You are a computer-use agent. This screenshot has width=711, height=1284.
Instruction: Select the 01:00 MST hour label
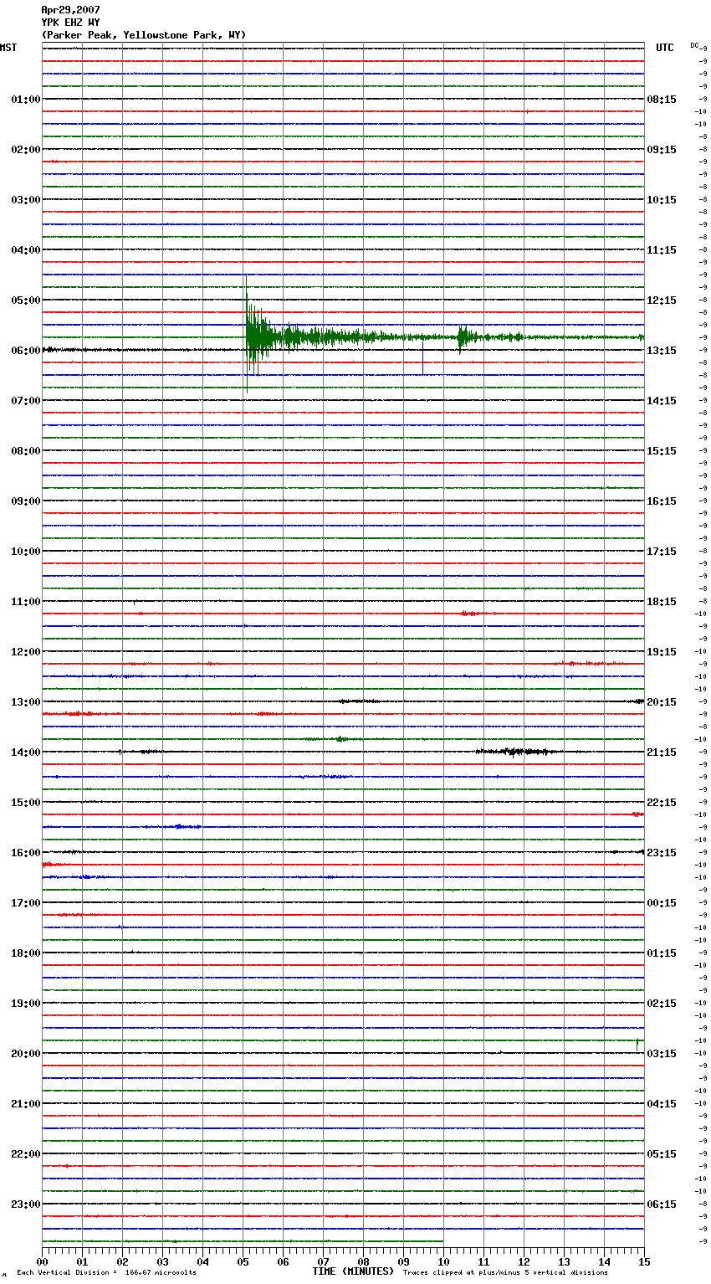(x=26, y=100)
